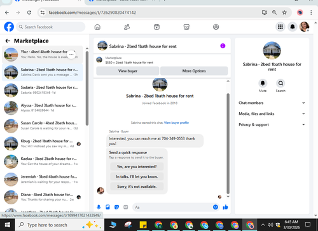
Task: Open the Kbug 2bed 1bath conversation
Action: [43, 143]
